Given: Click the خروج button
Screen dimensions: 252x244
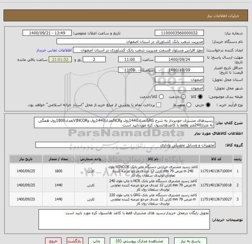Looking at the screenshot, I should tap(53, 241).
